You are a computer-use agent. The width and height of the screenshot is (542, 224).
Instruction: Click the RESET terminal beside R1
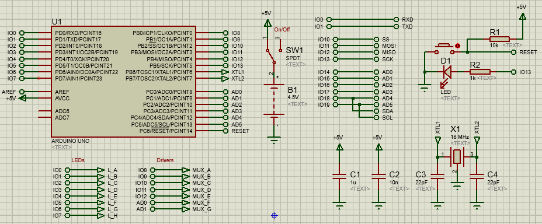click(x=528, y=52)
